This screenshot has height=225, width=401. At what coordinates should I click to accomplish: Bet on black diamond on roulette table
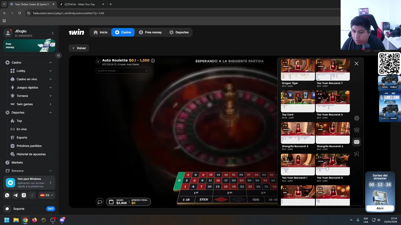coord(238,200)
